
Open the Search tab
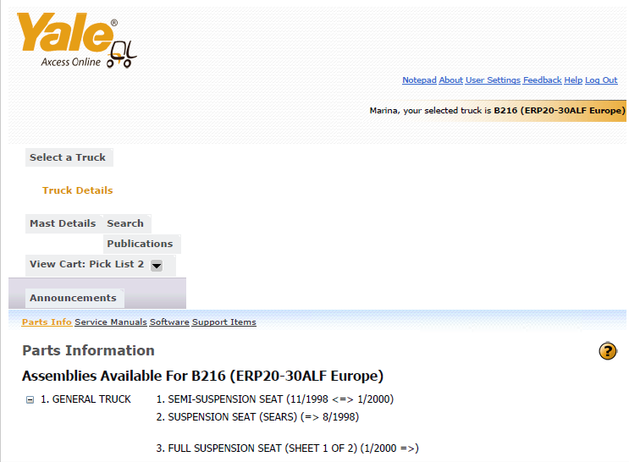point(125,223)
